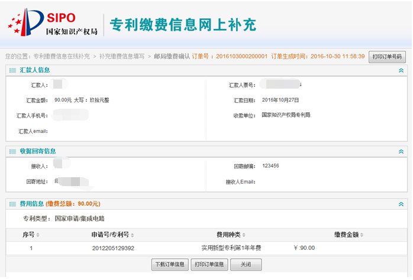The height and width of the screenshot is (280, 413).
Task: Click the 缴费总额 90.00元 heading text
Action: [x=73, y=204]
